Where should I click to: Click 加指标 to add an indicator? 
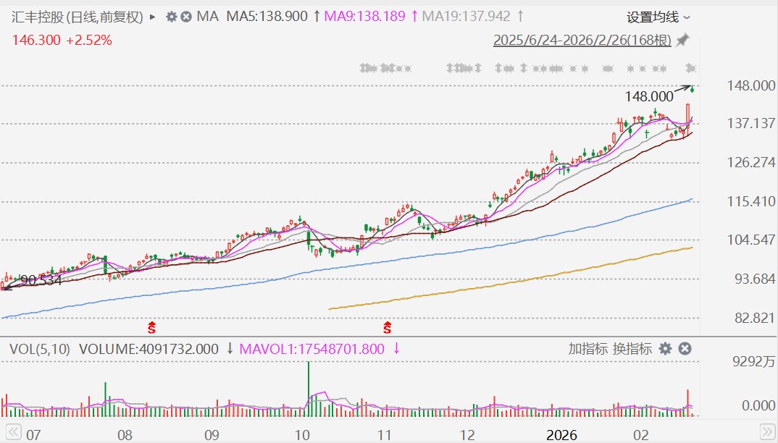(587, 349)
